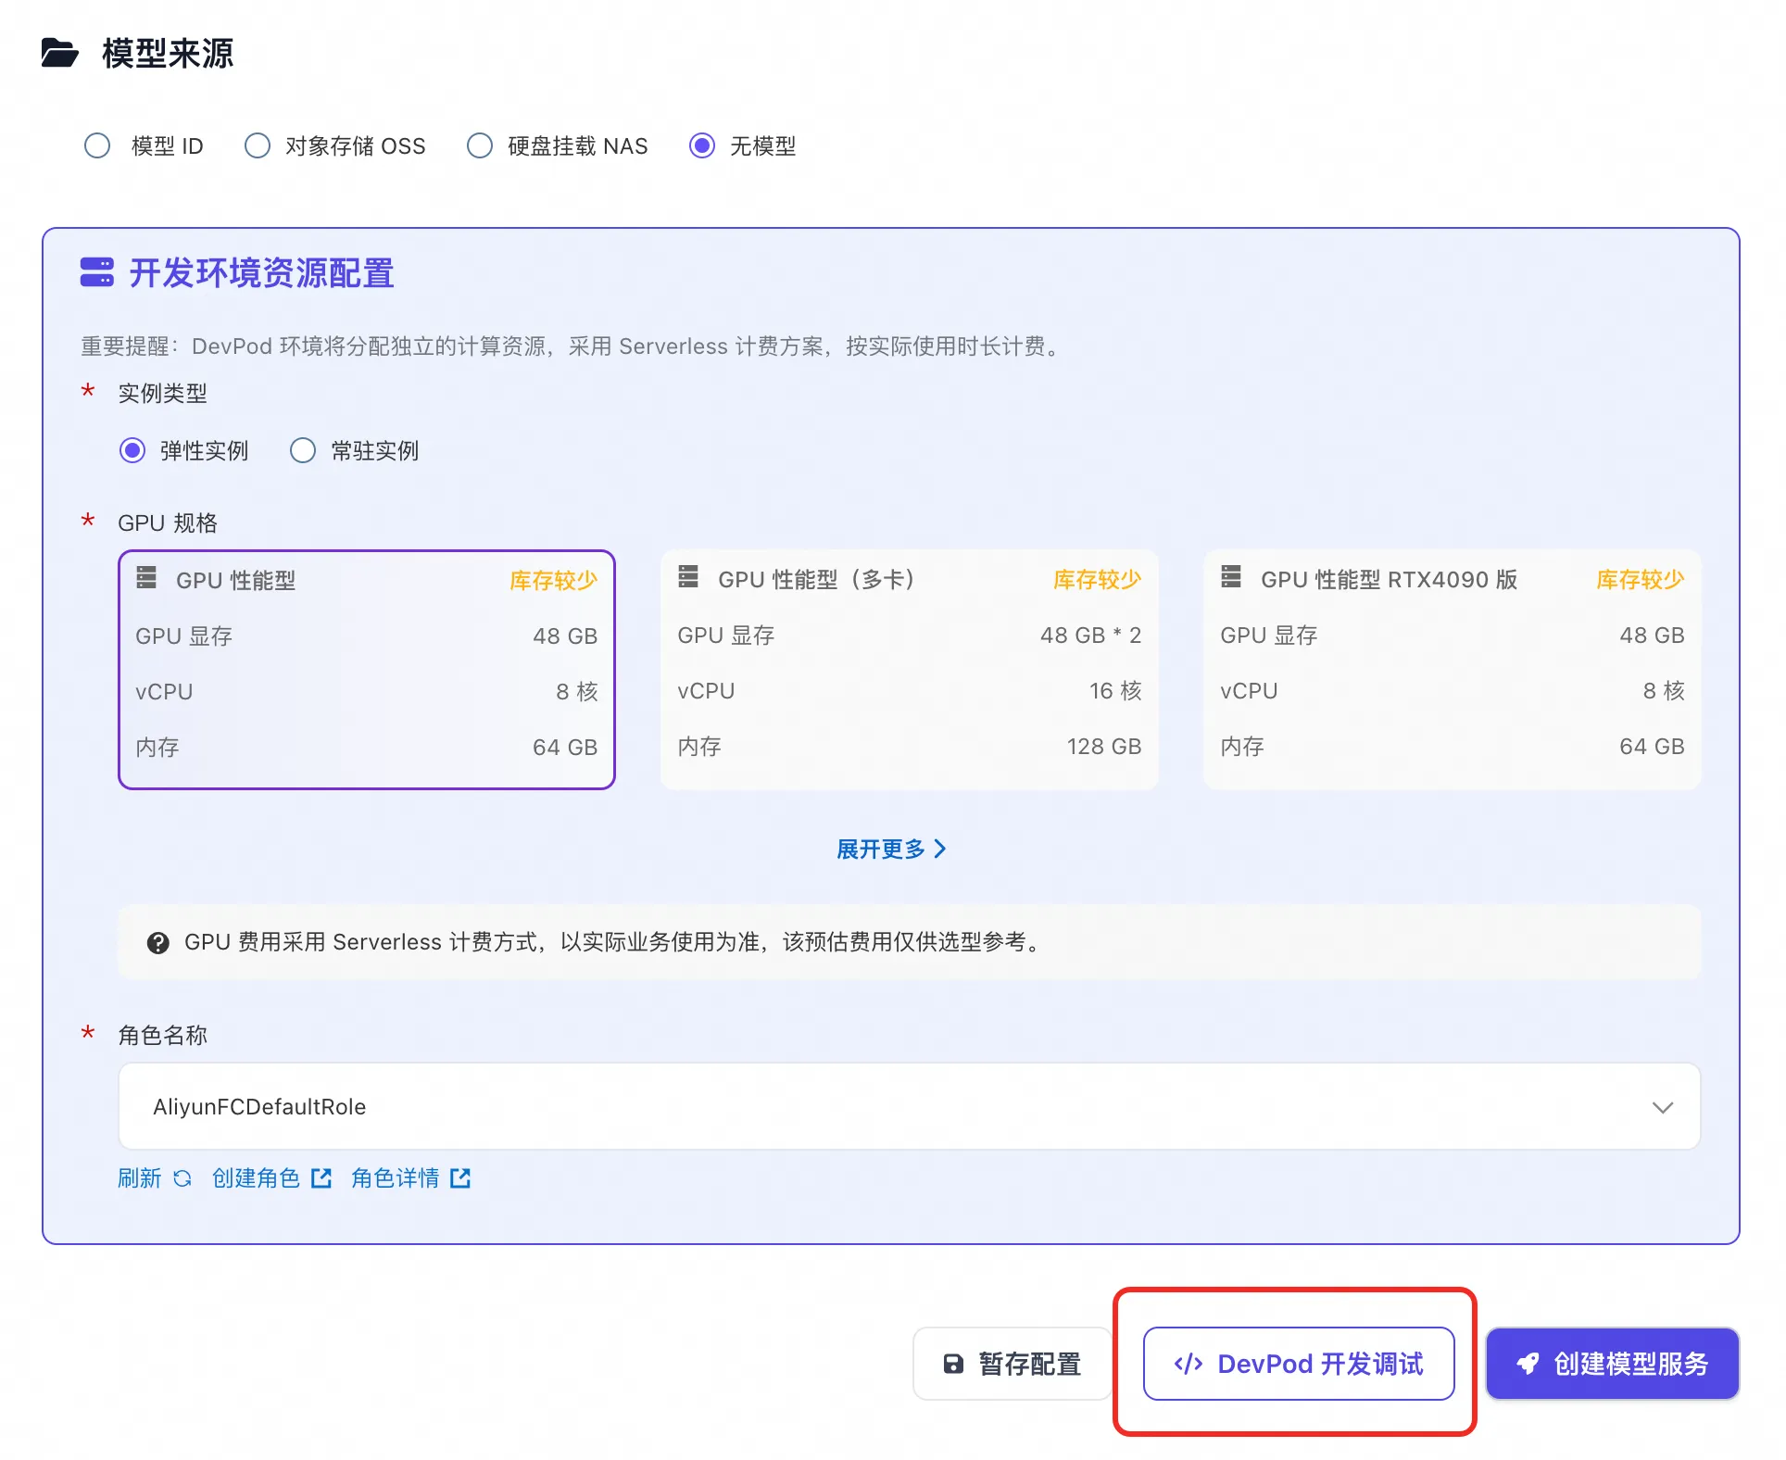This screenshot has height=1460, width=1786.
Task: Select the GPU 性能型 RTX4090 版 card
Action: [1451, 670]
